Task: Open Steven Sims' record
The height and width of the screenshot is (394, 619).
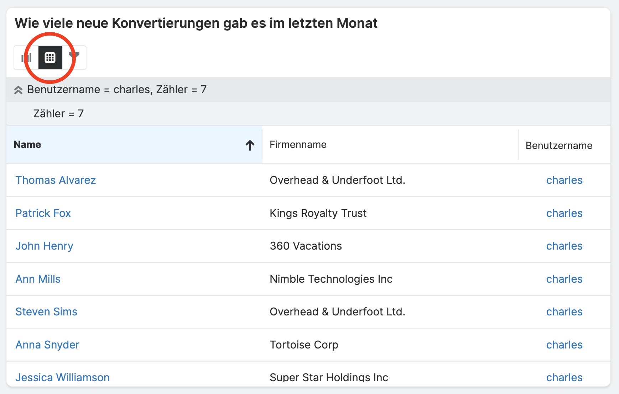Action: click(46, 312)
